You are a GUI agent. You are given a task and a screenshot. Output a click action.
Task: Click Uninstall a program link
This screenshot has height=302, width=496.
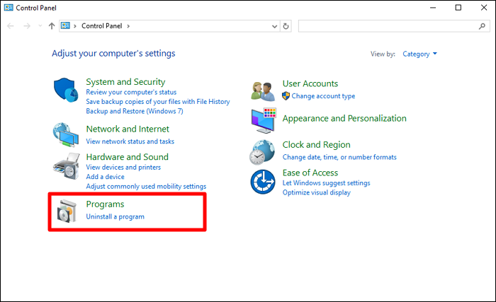tap(115, 216)
